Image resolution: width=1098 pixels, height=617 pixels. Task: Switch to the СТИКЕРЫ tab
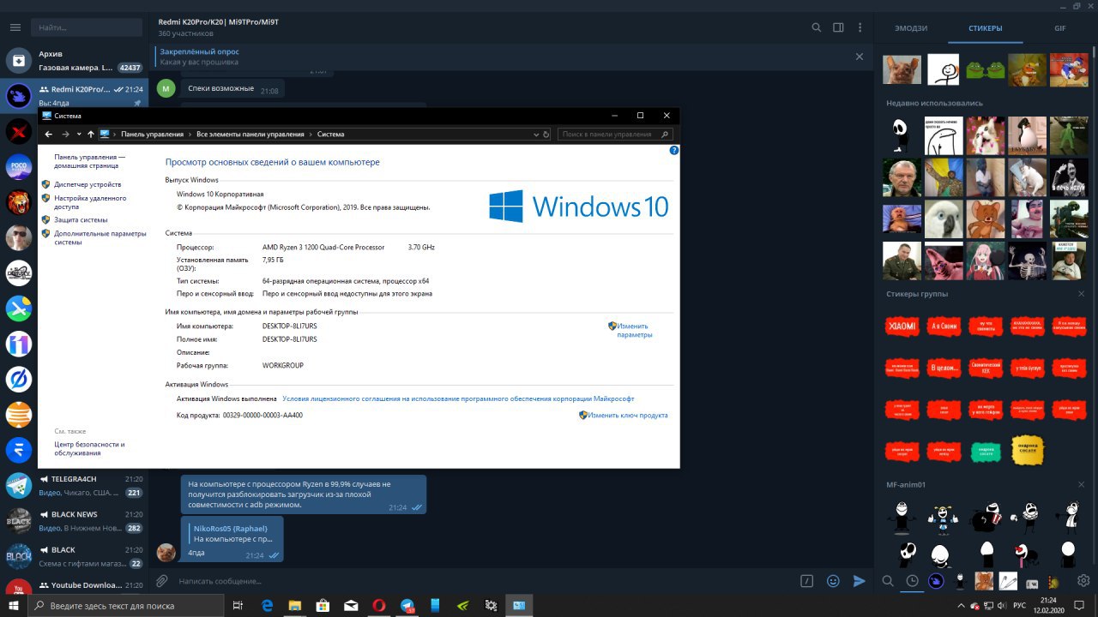click(986, 28)
